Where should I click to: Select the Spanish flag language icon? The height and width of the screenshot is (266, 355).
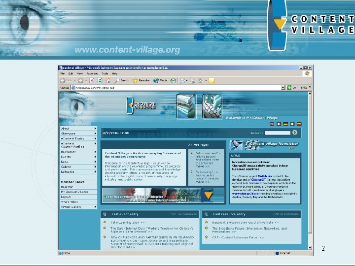click(299, 124)
